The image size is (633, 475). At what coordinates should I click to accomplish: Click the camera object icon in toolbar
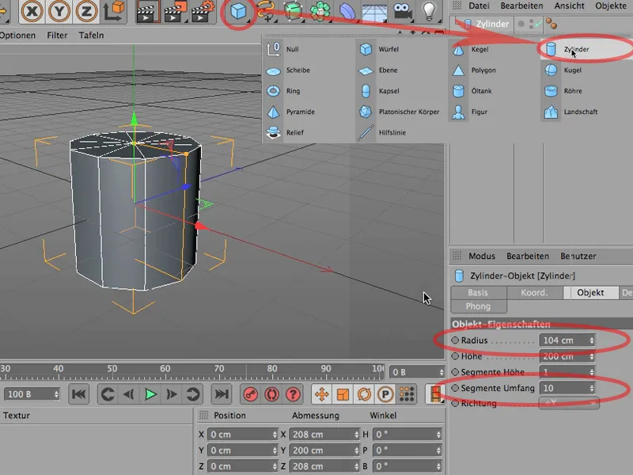402,11
